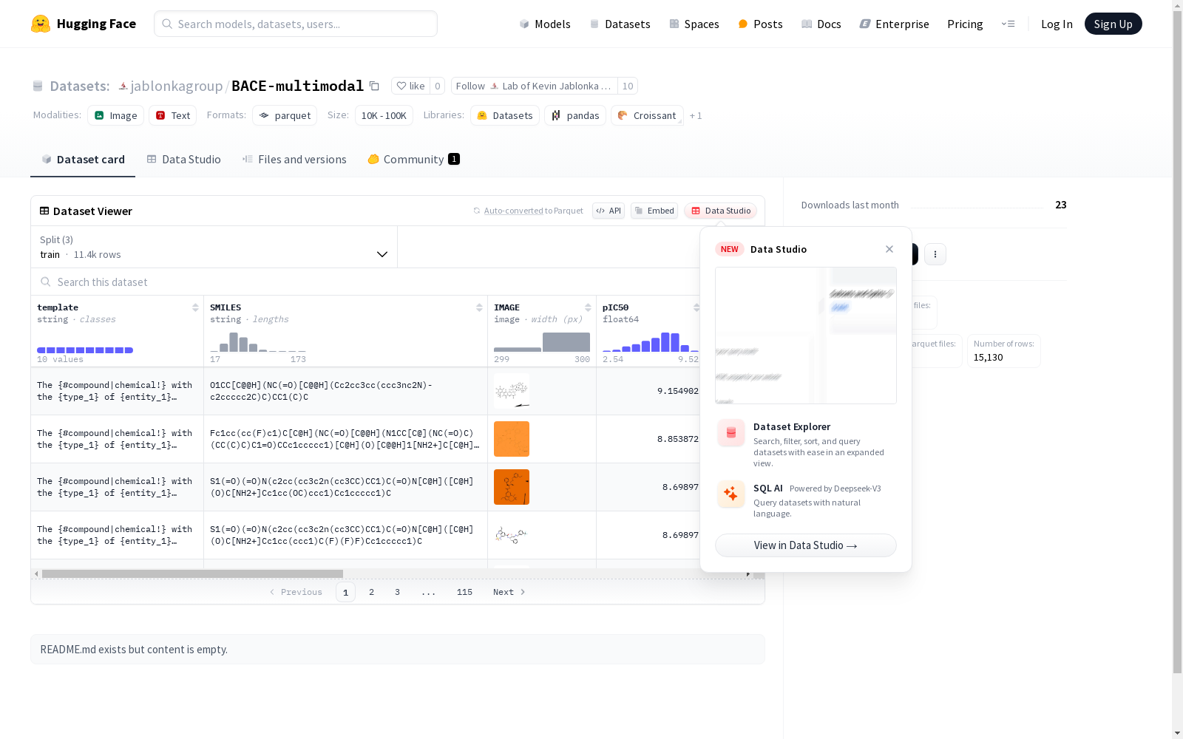Open the jablonkagroup organization link
The image size is (1183, 739).
tap(177, 86)
